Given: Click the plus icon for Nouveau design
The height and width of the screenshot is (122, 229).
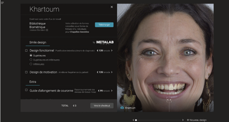Looking at the screenshot, I should click(x=188, y=120).
